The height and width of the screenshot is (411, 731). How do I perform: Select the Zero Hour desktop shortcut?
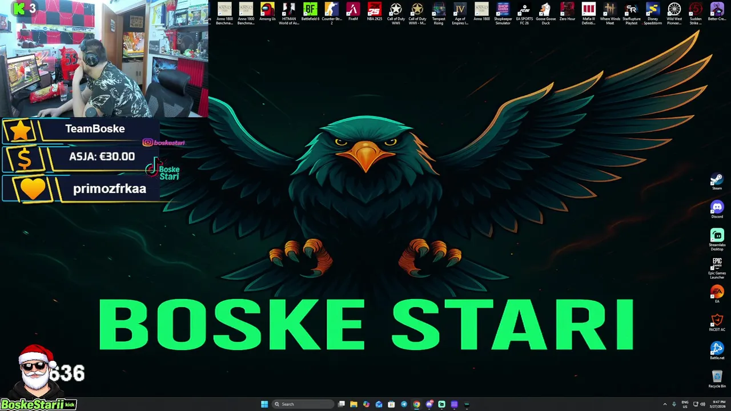pos(567,12)
